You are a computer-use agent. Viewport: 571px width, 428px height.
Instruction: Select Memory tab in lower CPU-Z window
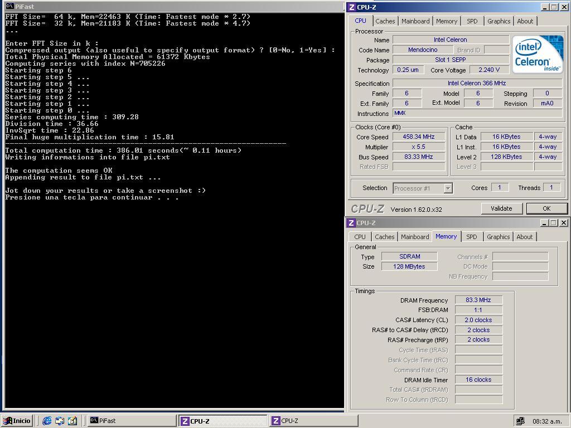coord(446,236)
